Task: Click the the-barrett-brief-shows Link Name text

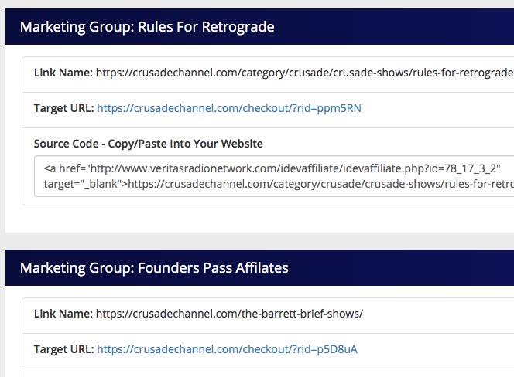Action: tap(229, 314)
